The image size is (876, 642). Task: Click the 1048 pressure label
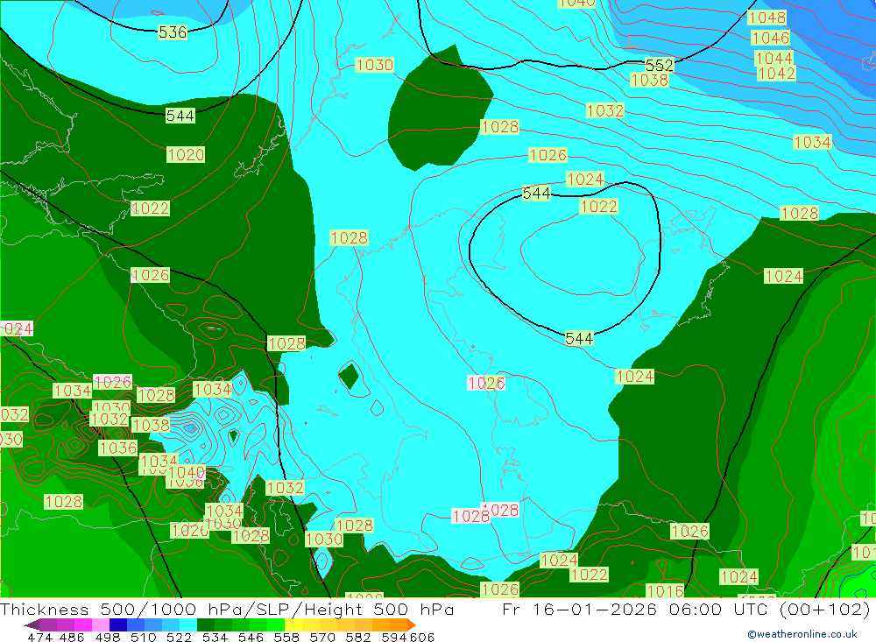pos(767,18)
